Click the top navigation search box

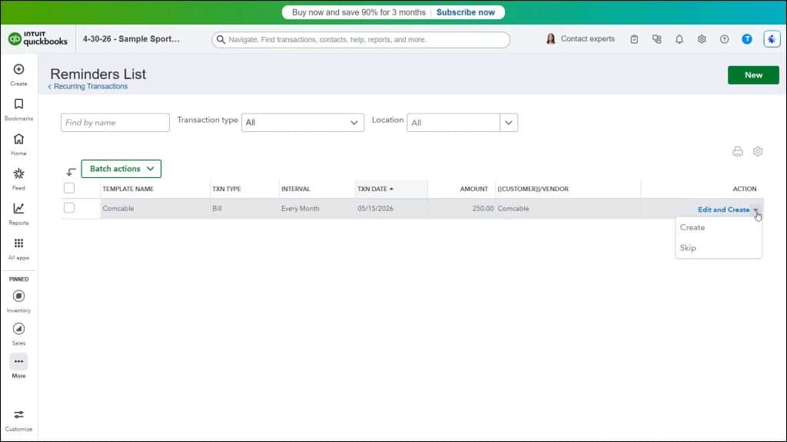(x=361, y=40)
